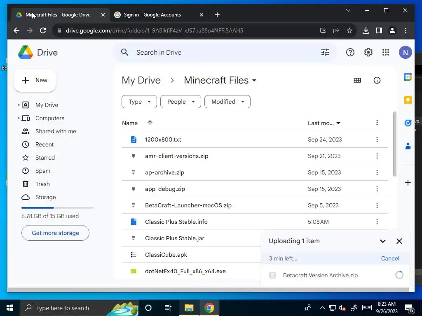Bookmark this page with star icon
The image size is (422, 316).
(x=349, y=30)
